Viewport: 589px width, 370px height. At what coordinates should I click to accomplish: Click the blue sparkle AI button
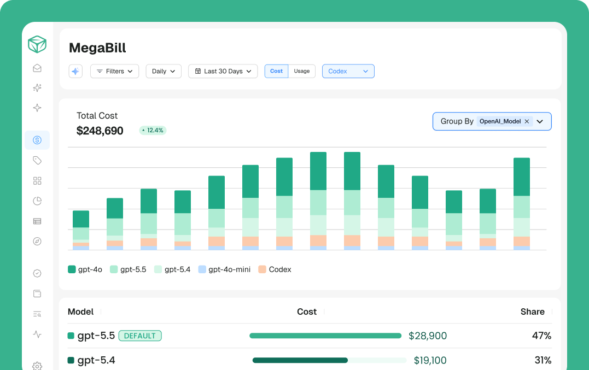tap(75, 71)
